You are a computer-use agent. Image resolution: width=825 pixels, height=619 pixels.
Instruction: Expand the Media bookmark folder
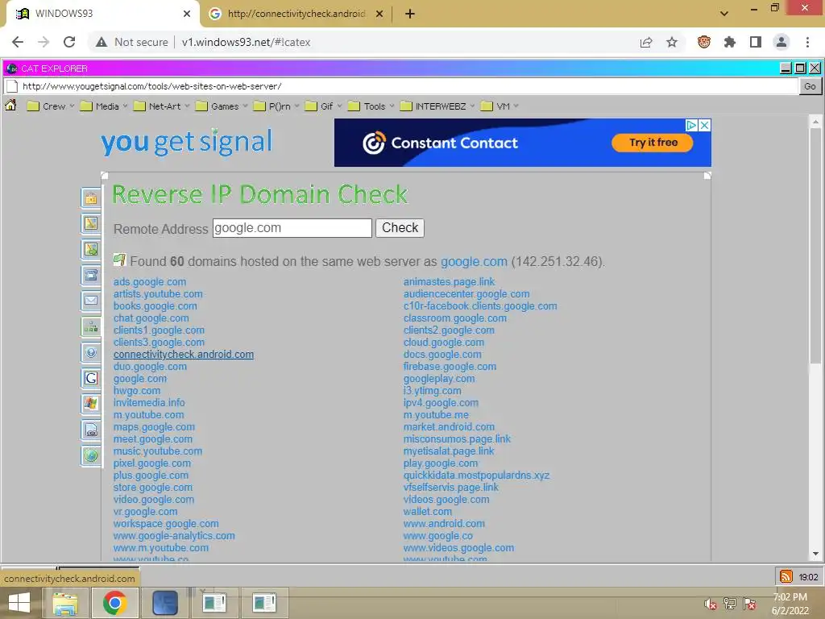[x=104, y=106]
